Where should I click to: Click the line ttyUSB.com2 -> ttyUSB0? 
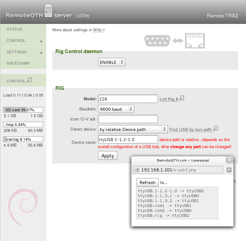pyautogui.click(x=165, y=210)
